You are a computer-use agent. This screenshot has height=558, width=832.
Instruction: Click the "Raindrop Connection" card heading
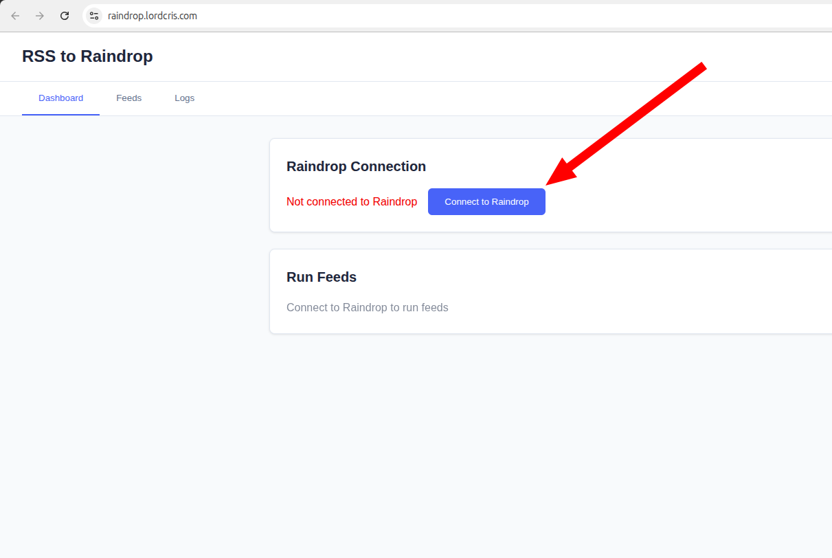(356, 166)
